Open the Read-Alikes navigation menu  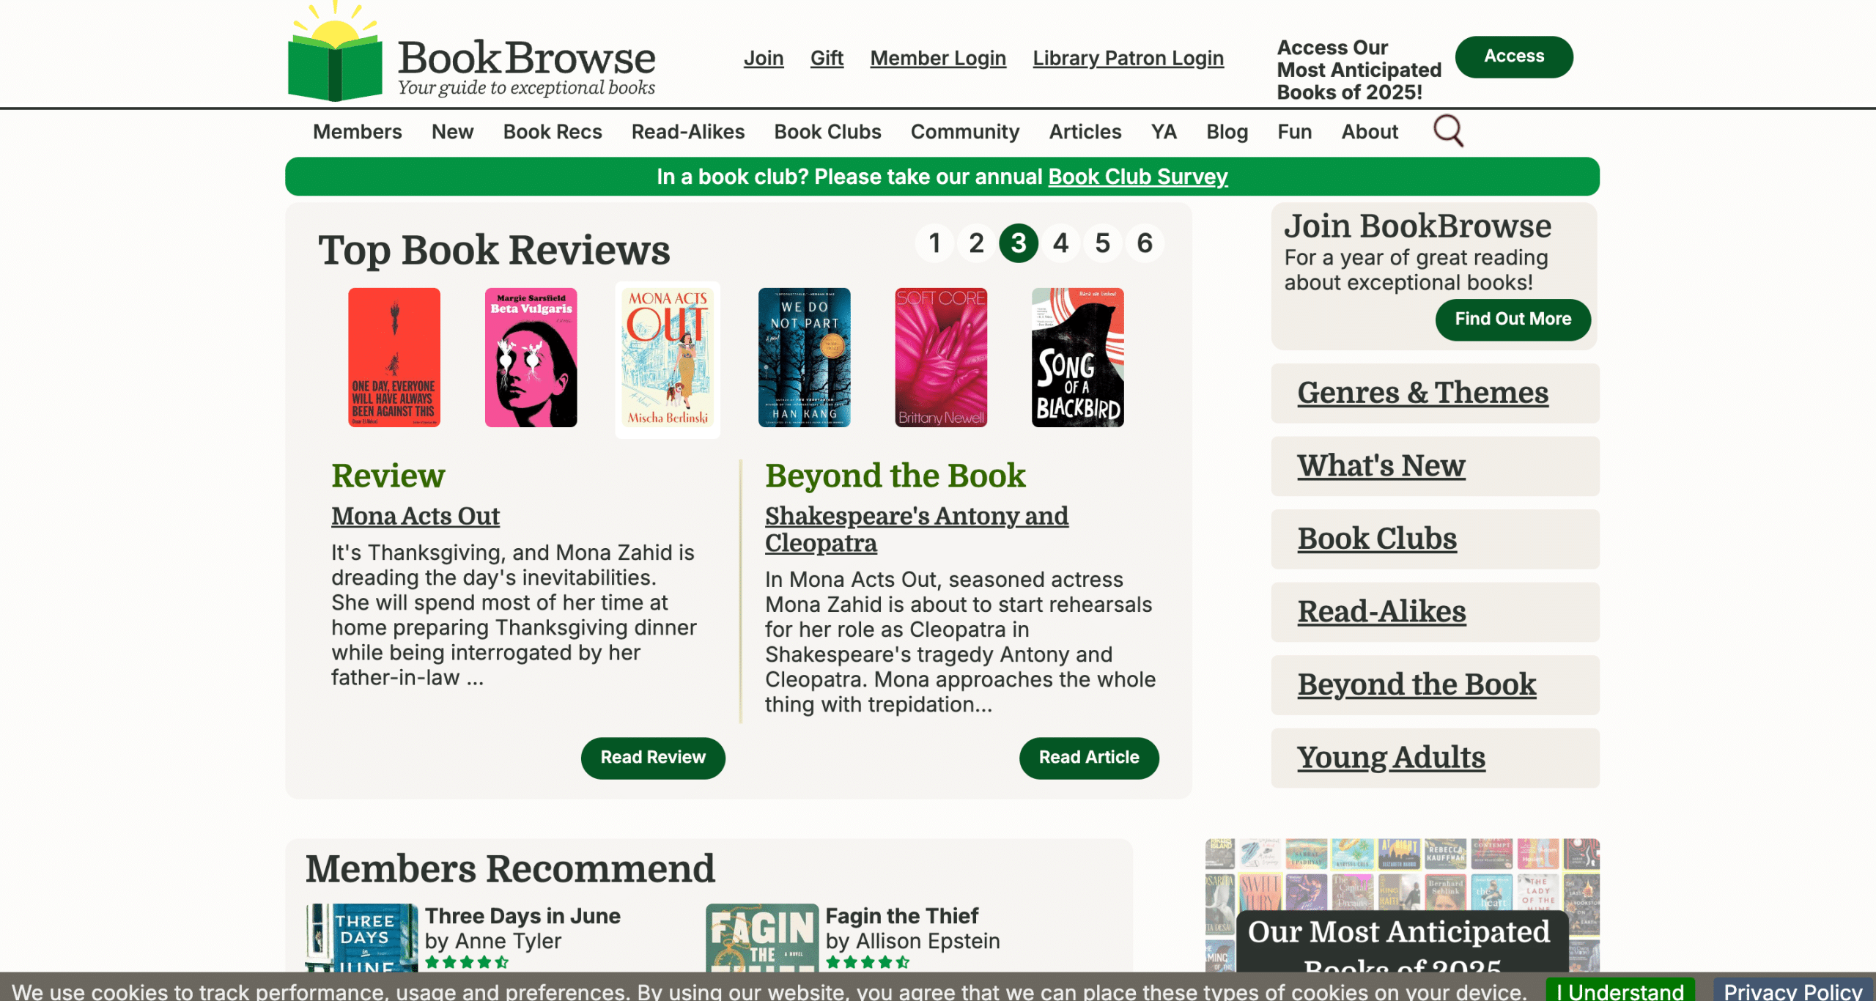[x=687, y=131]
